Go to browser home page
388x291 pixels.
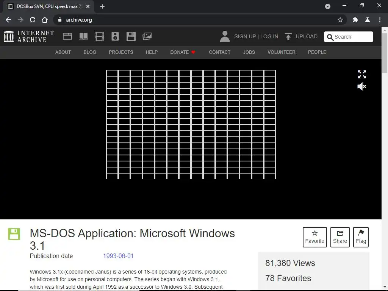(x=45, y=20)
